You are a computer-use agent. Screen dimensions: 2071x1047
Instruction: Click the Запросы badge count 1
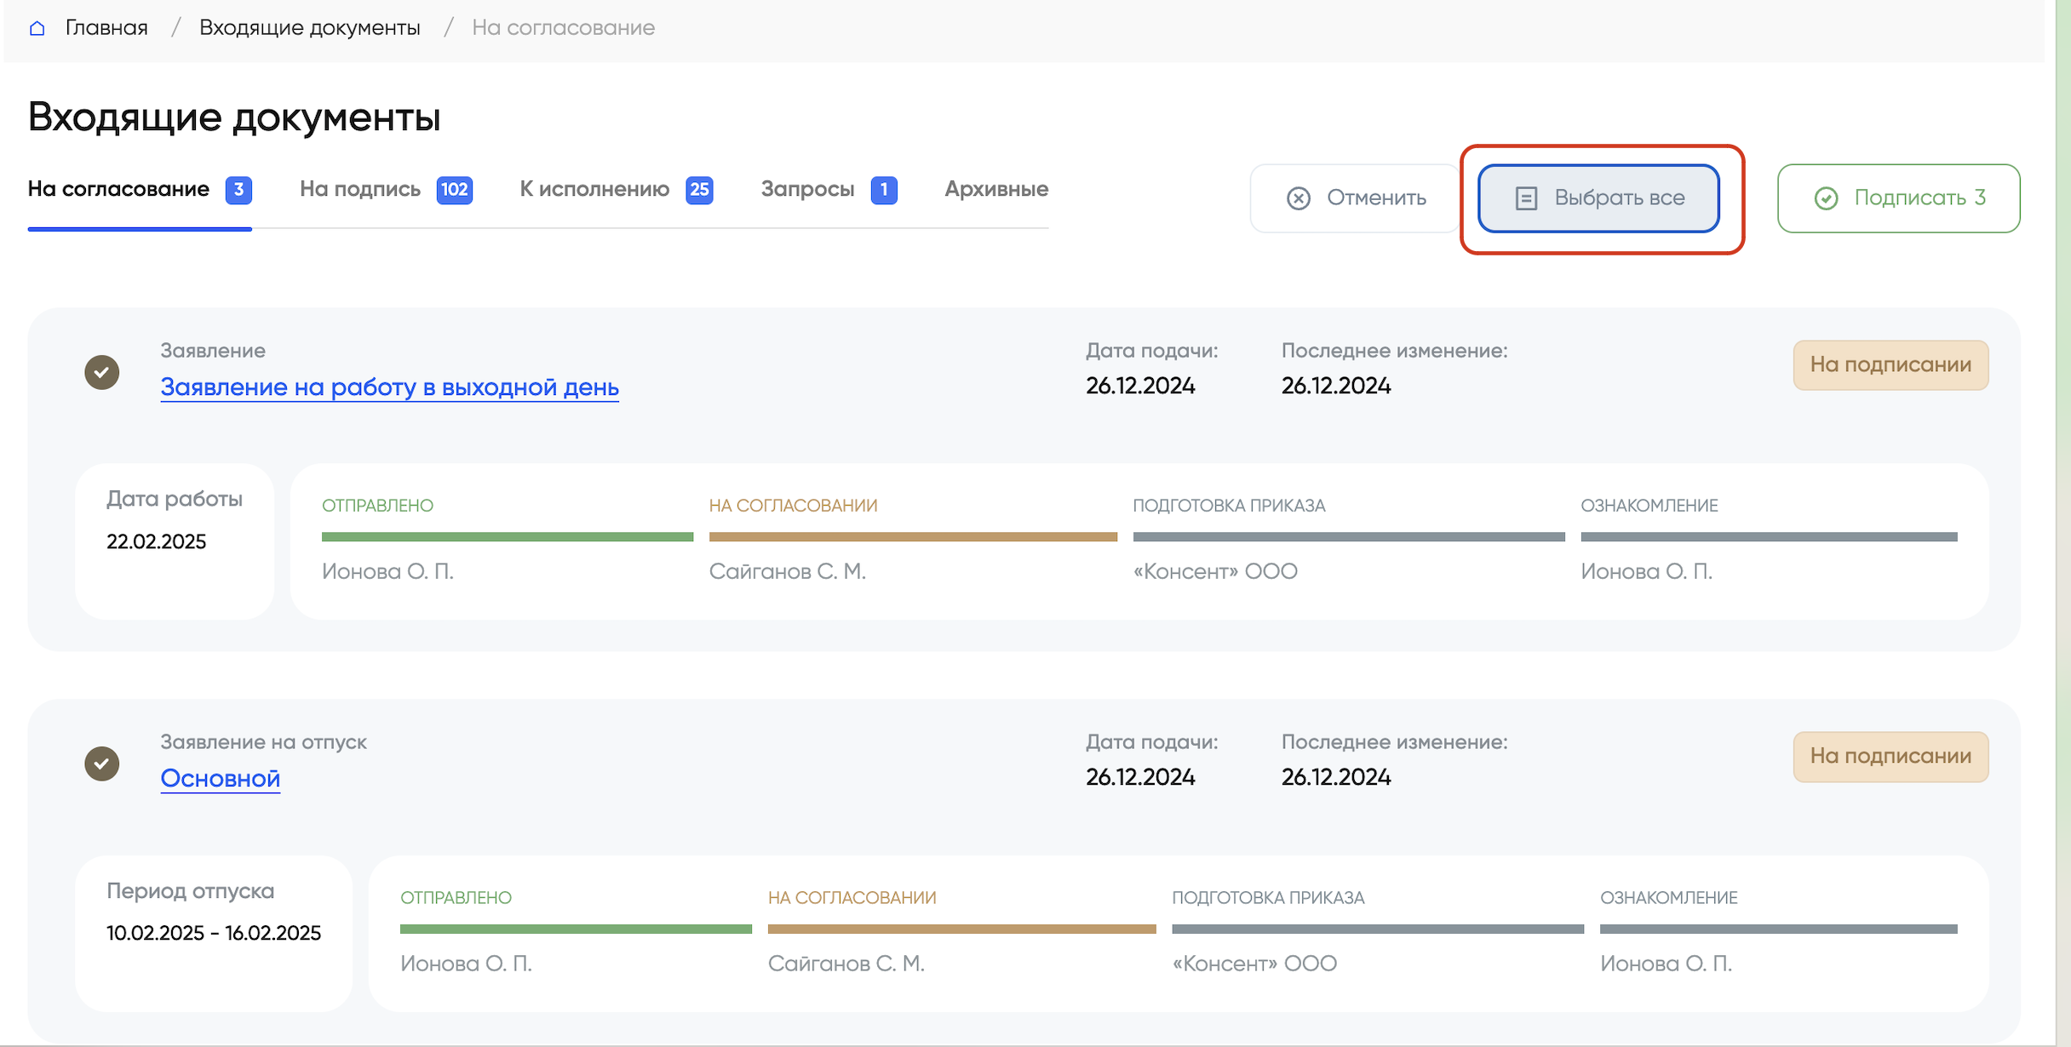click(x=884, y=189)
